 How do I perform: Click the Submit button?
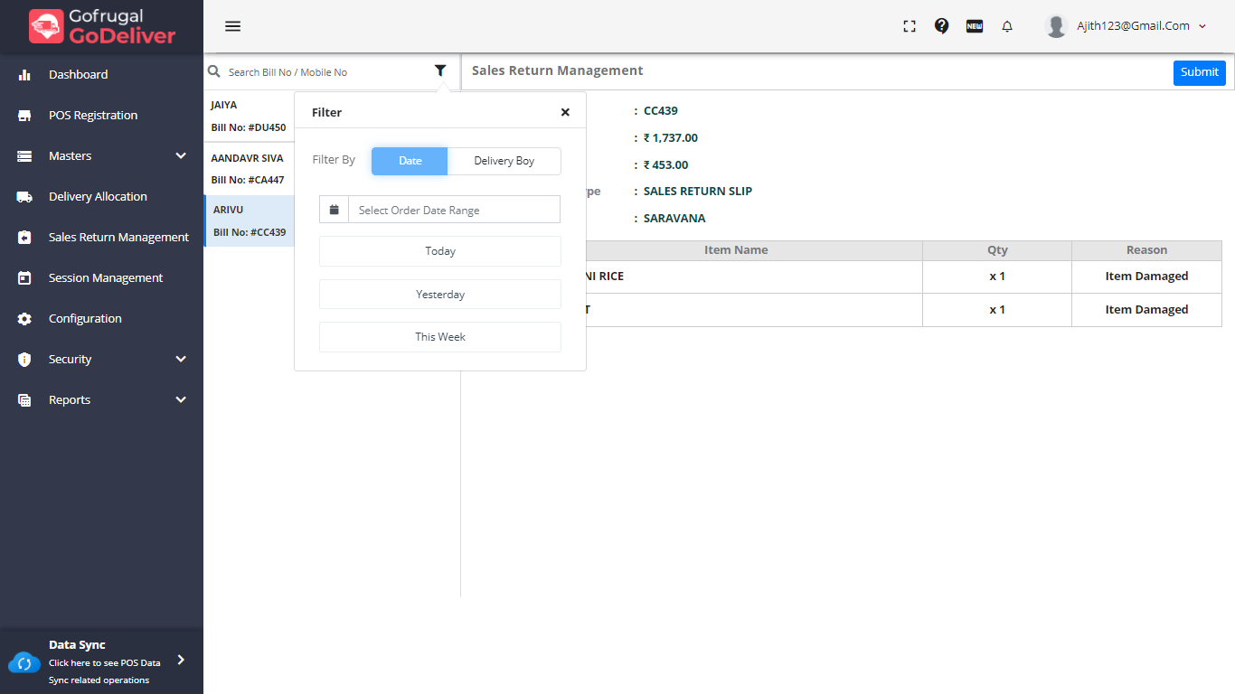point(1199,72)
